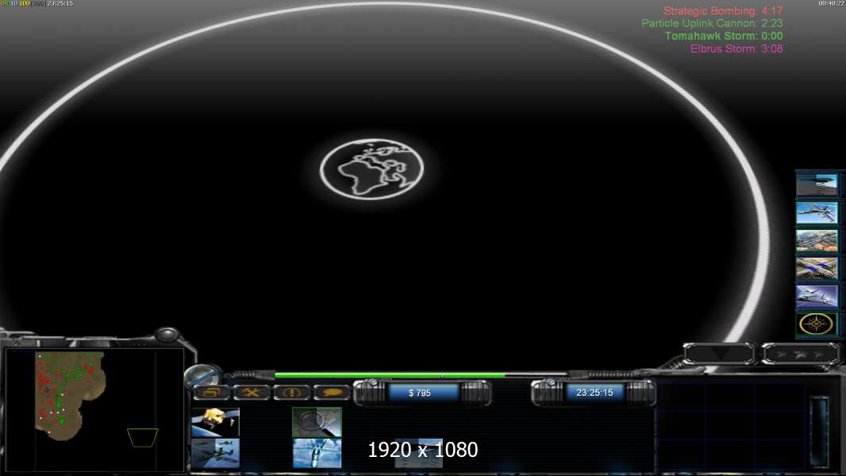Click the $ 795 money display

[421, 393]
